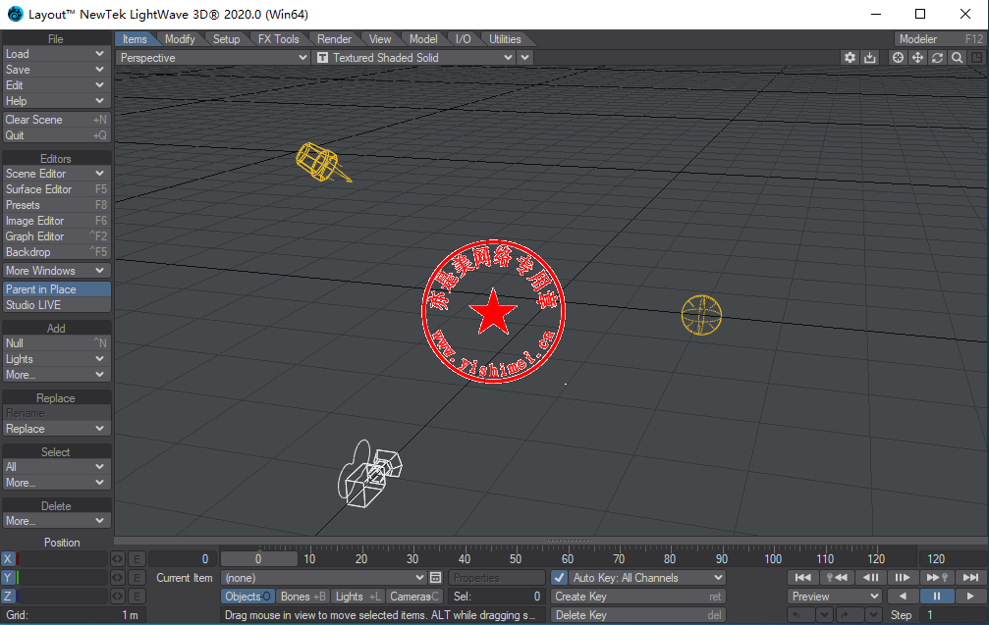Open the Current Item (none) dropdown
The width and height of the screenshot is (989, 625).
(x=324, y=578)
